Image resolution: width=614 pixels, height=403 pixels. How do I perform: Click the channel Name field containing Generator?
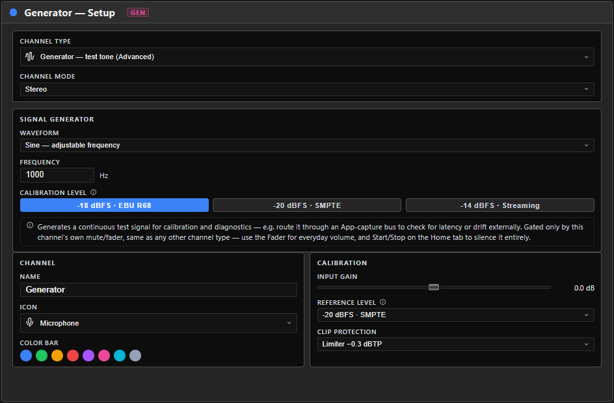[x=159, y=290]
